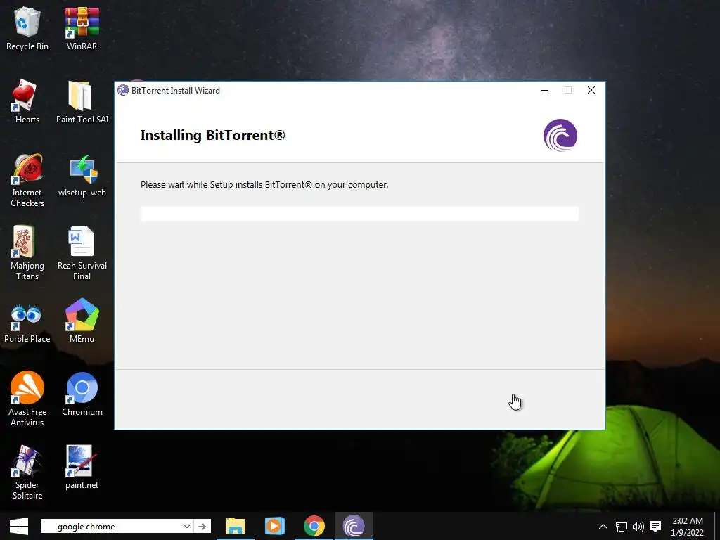Click the 'Please wait while Setup installs' text

coord(264,185)
